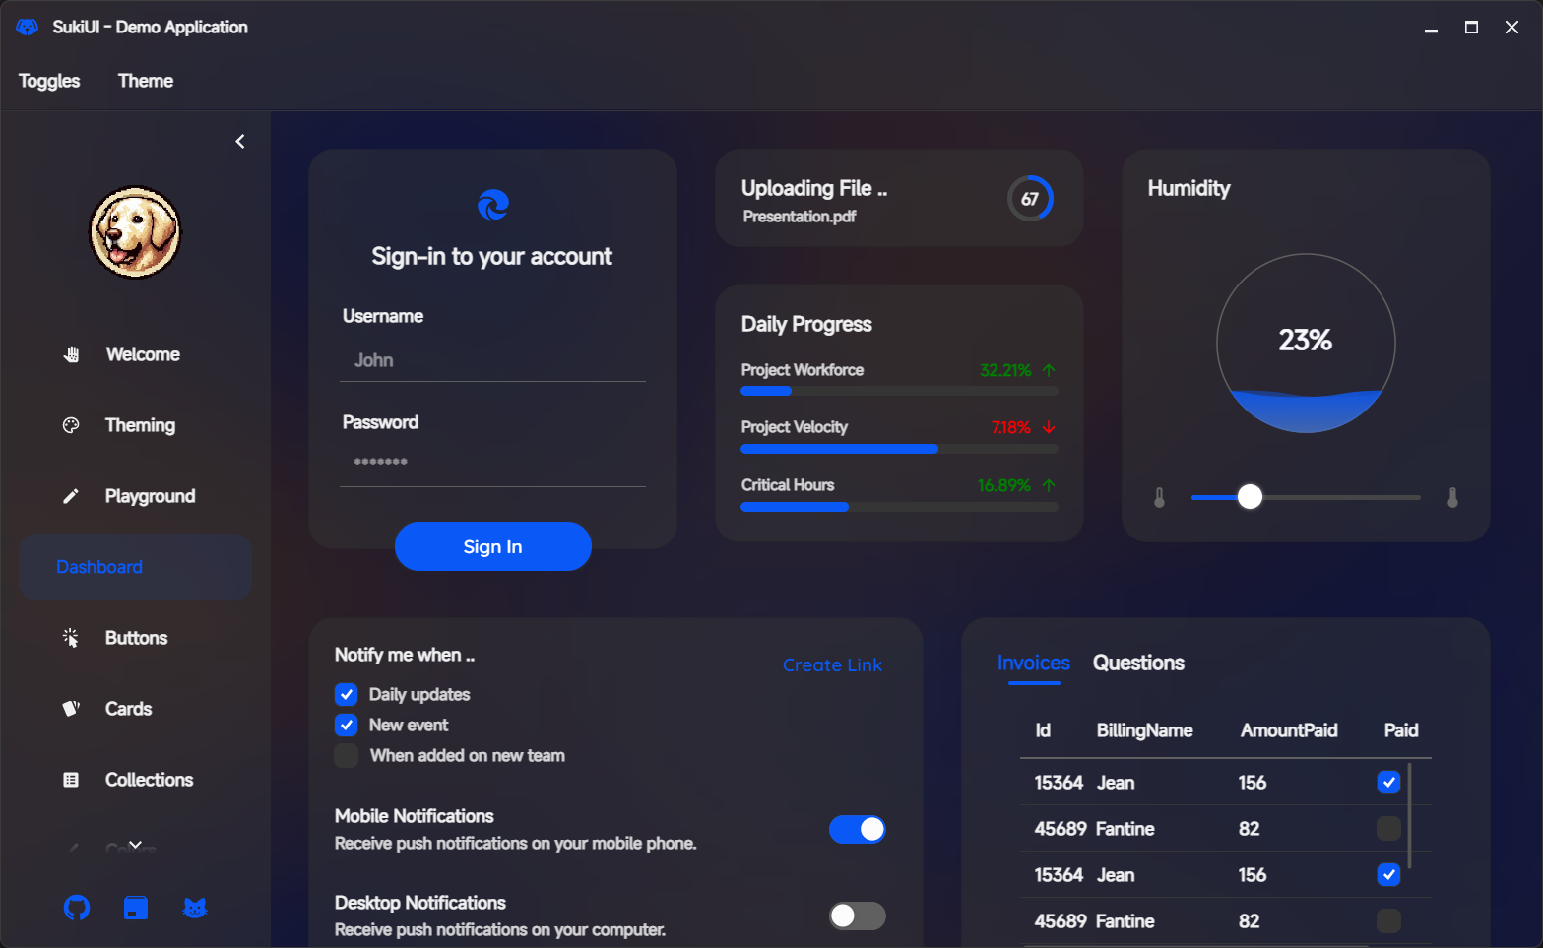Uncheck the Daily updates checkbox
The height and width of the screenshot is (948, 1543).
[346, 695]
